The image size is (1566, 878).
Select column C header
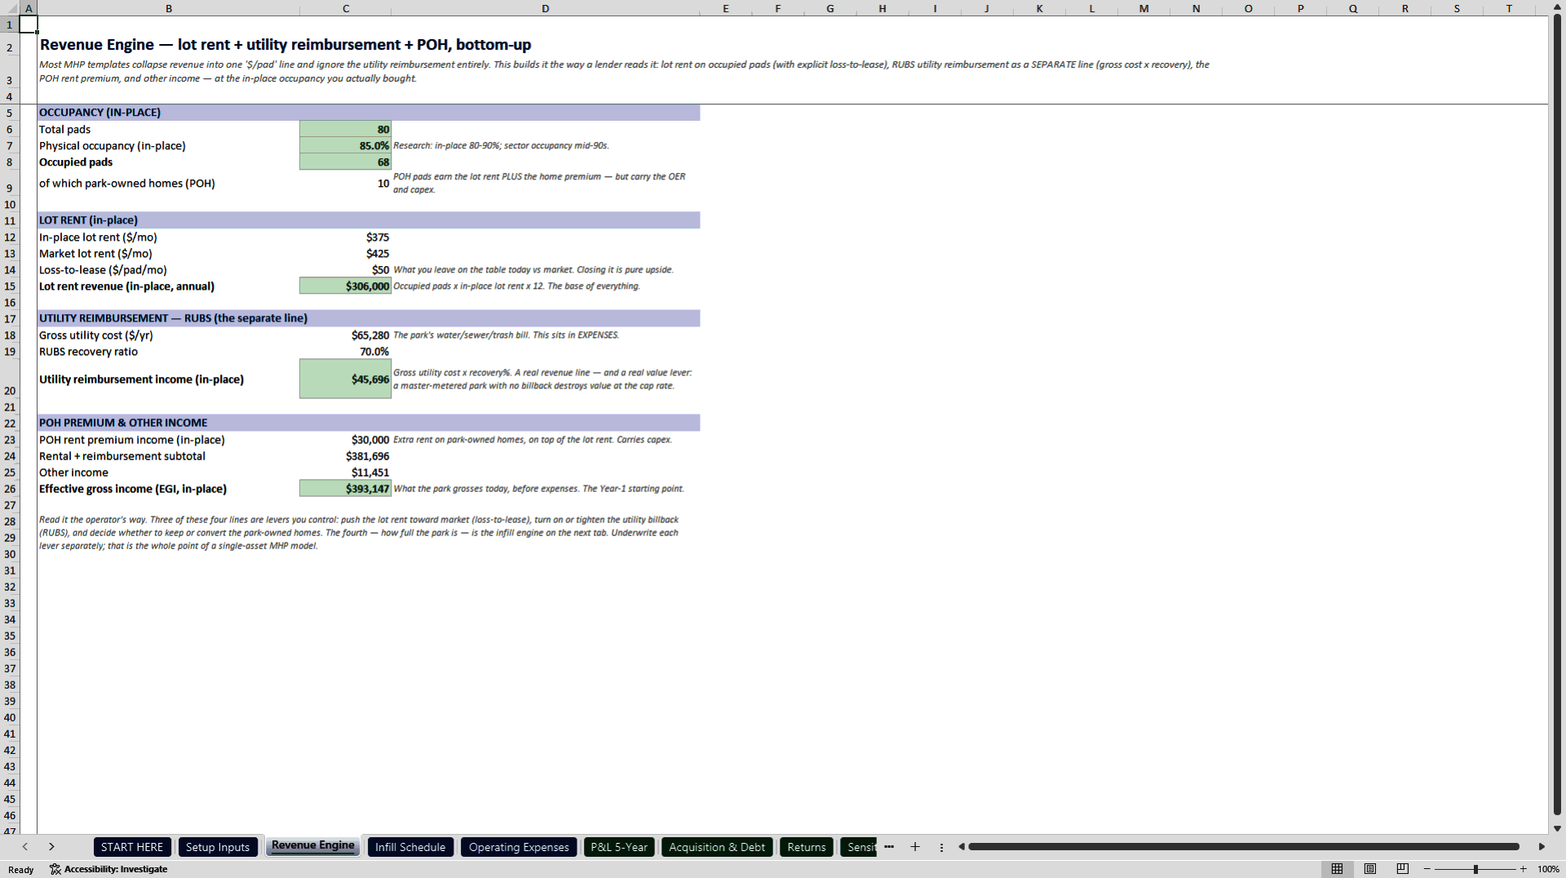pos(346,8)
